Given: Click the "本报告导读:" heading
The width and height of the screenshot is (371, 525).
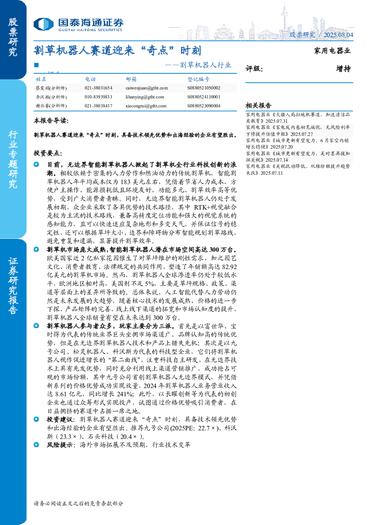Looking at the screenshot, I should click(x=51, y=120).
